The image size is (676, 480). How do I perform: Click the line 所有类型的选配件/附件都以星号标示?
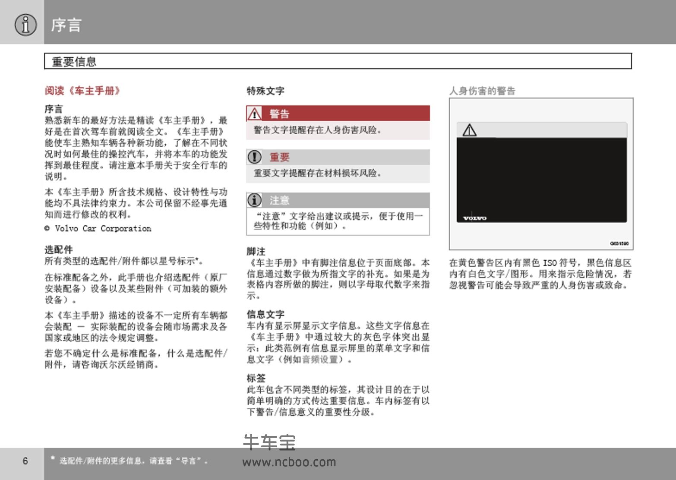coord(124,261)
